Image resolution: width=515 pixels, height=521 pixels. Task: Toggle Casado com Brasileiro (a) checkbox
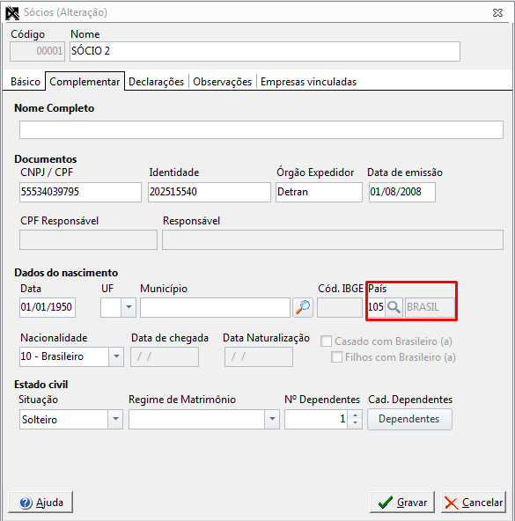point(326,341)
